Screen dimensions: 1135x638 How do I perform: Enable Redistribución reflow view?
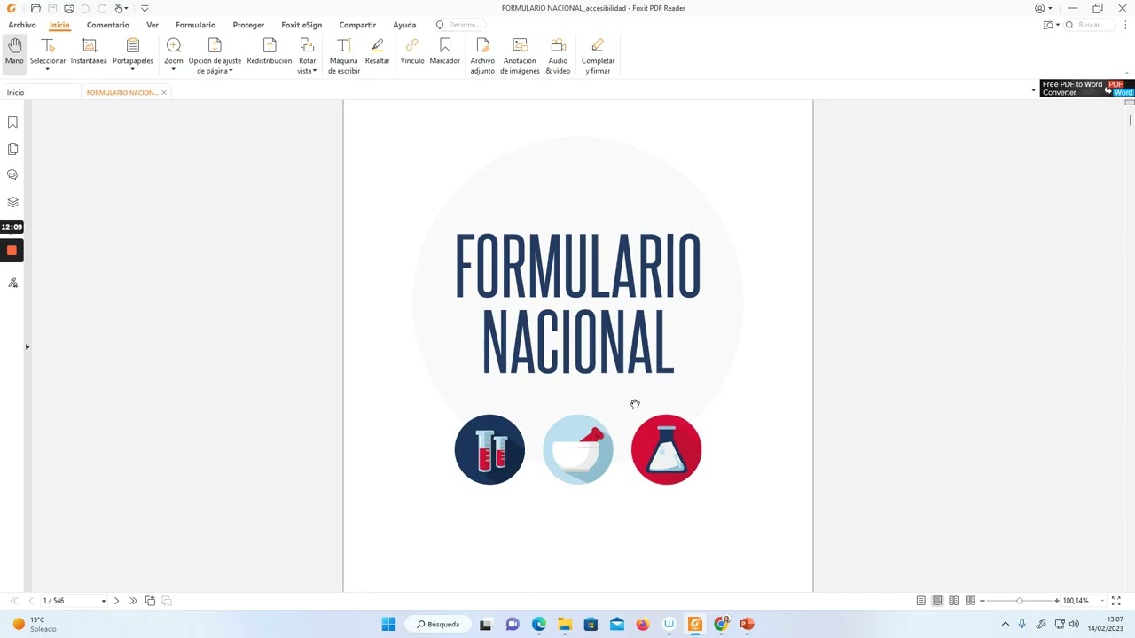[x=270, y=52]
